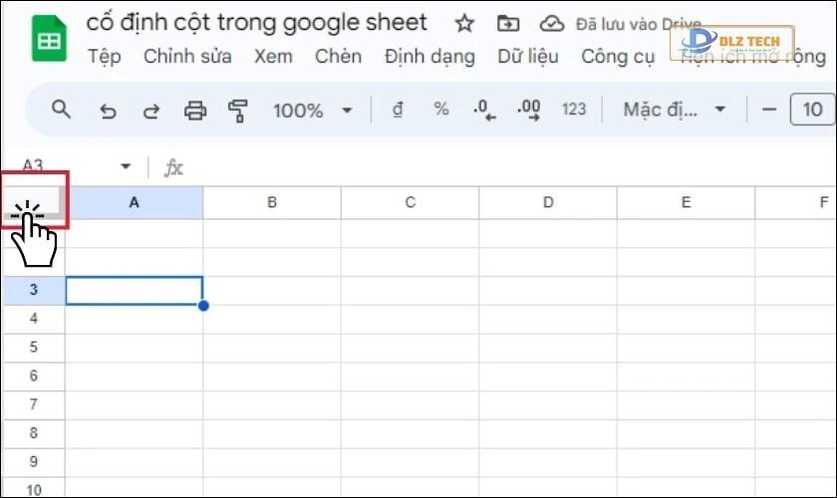Open the Mặc định font dropdown
Image resolution: width=837 pixels, height=498 pixels.
click(x=674, y=110)
